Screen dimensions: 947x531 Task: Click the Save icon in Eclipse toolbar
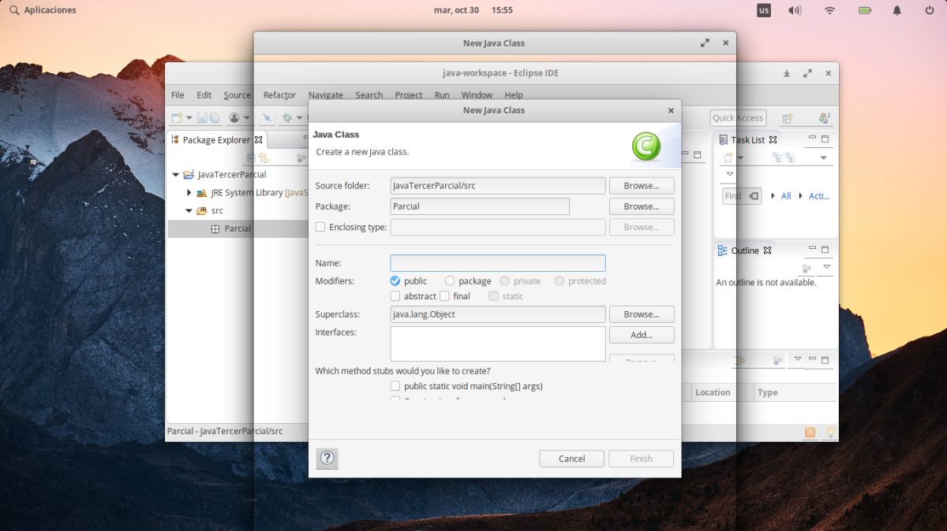tap(202, 117)
